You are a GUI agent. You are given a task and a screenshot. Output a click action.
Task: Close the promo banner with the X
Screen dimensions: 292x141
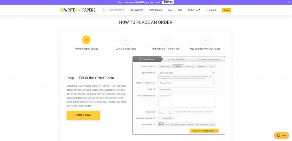[289, 2]
